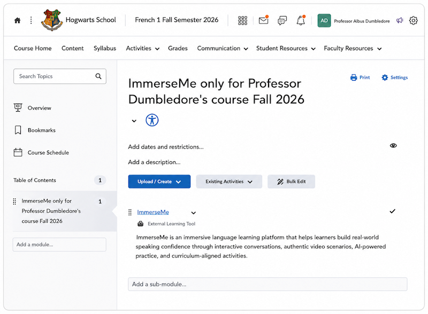The height and width of the screenshot is (314, 428).
Task: Click the Overview presentation icon
Action: coord(18,108)
